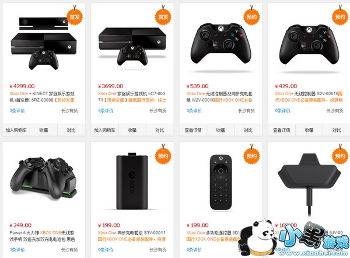Open Xbox One media remote image
Viewport: 350px width, 258px height.
(x=220, y=182)
